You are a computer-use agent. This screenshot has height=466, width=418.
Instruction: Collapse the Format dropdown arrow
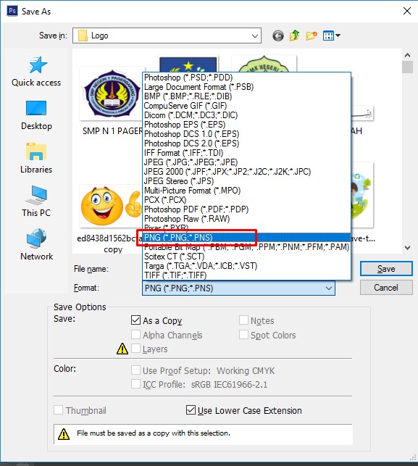click(x=328, y=288)
